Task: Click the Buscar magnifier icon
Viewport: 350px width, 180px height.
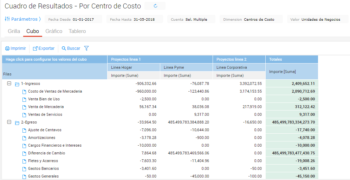Action: [x=64, y=48]
